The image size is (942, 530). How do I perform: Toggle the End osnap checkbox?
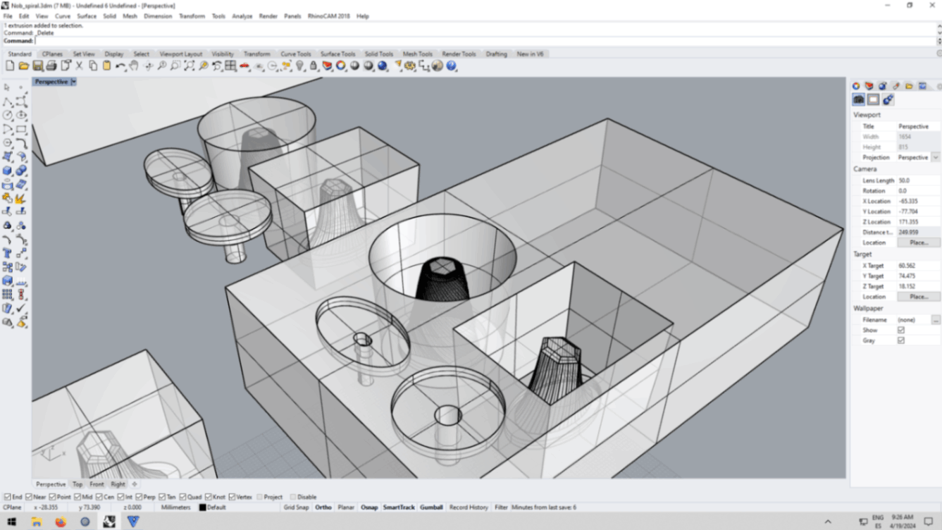[8, 497]
